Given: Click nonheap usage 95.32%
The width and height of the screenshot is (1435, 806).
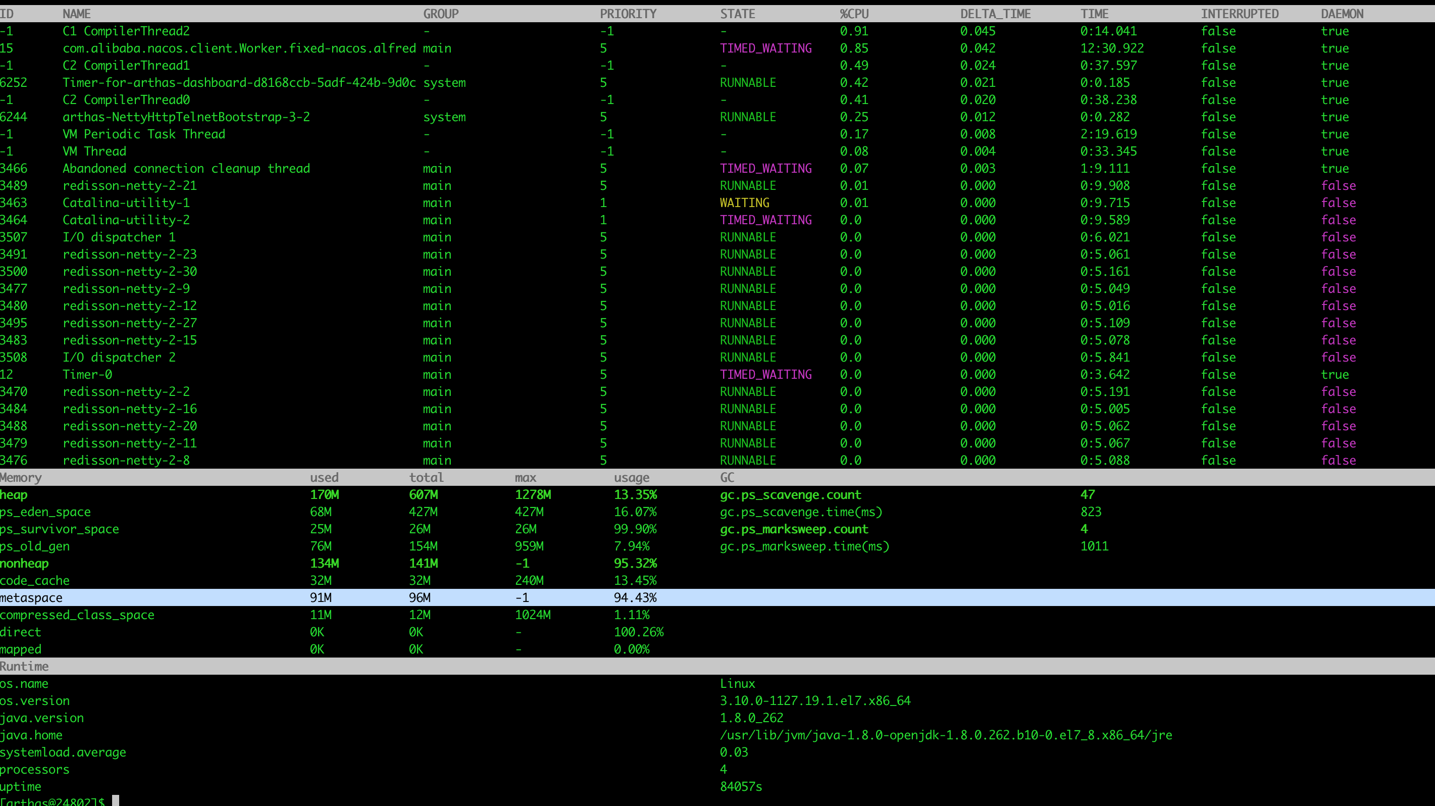Looking at the screenshot, I should [x=635, y=564].
